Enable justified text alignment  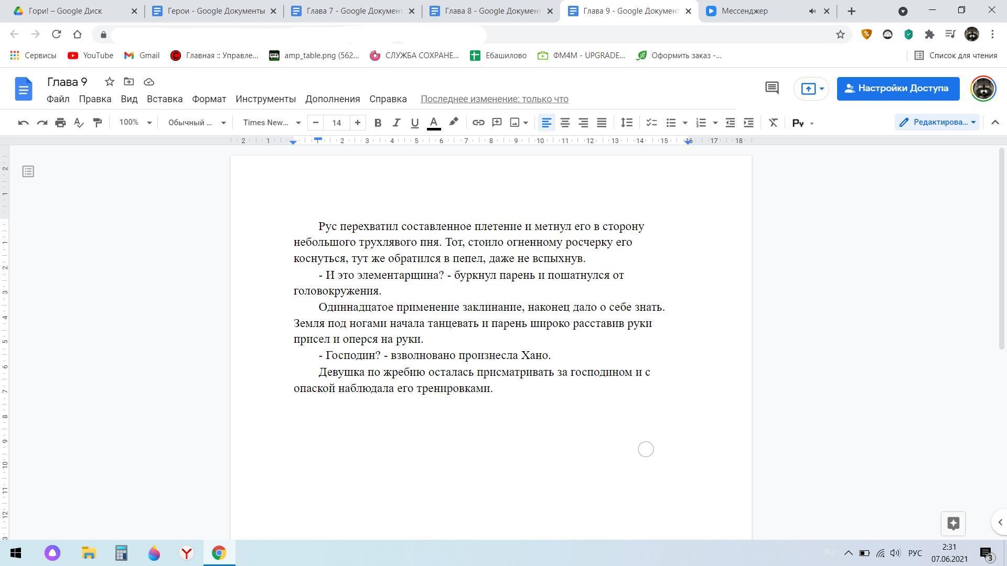[x=602, y=123]
